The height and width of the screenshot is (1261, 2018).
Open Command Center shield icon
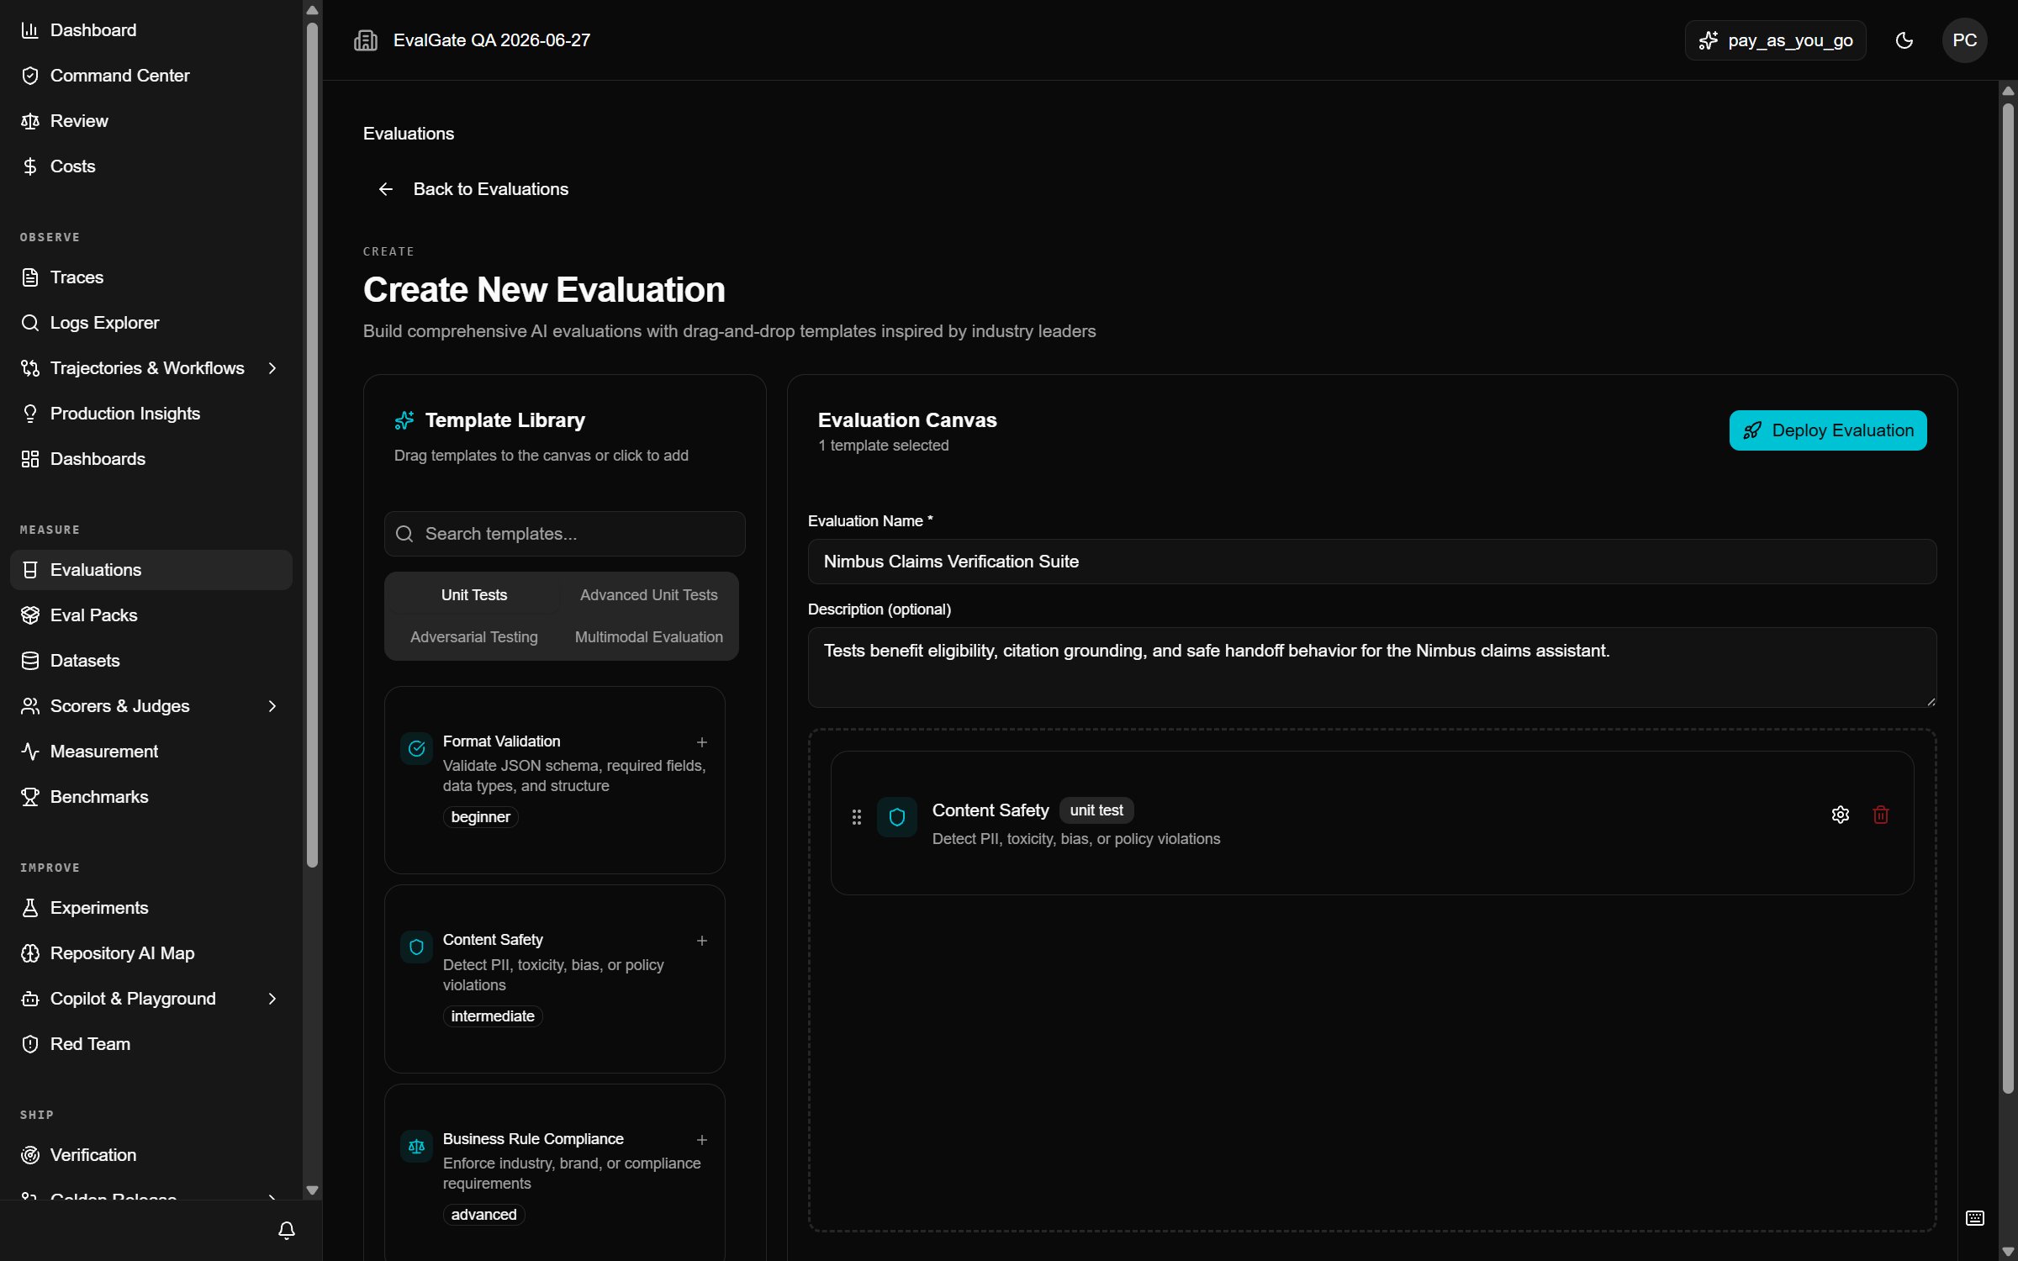click(30, 76)
